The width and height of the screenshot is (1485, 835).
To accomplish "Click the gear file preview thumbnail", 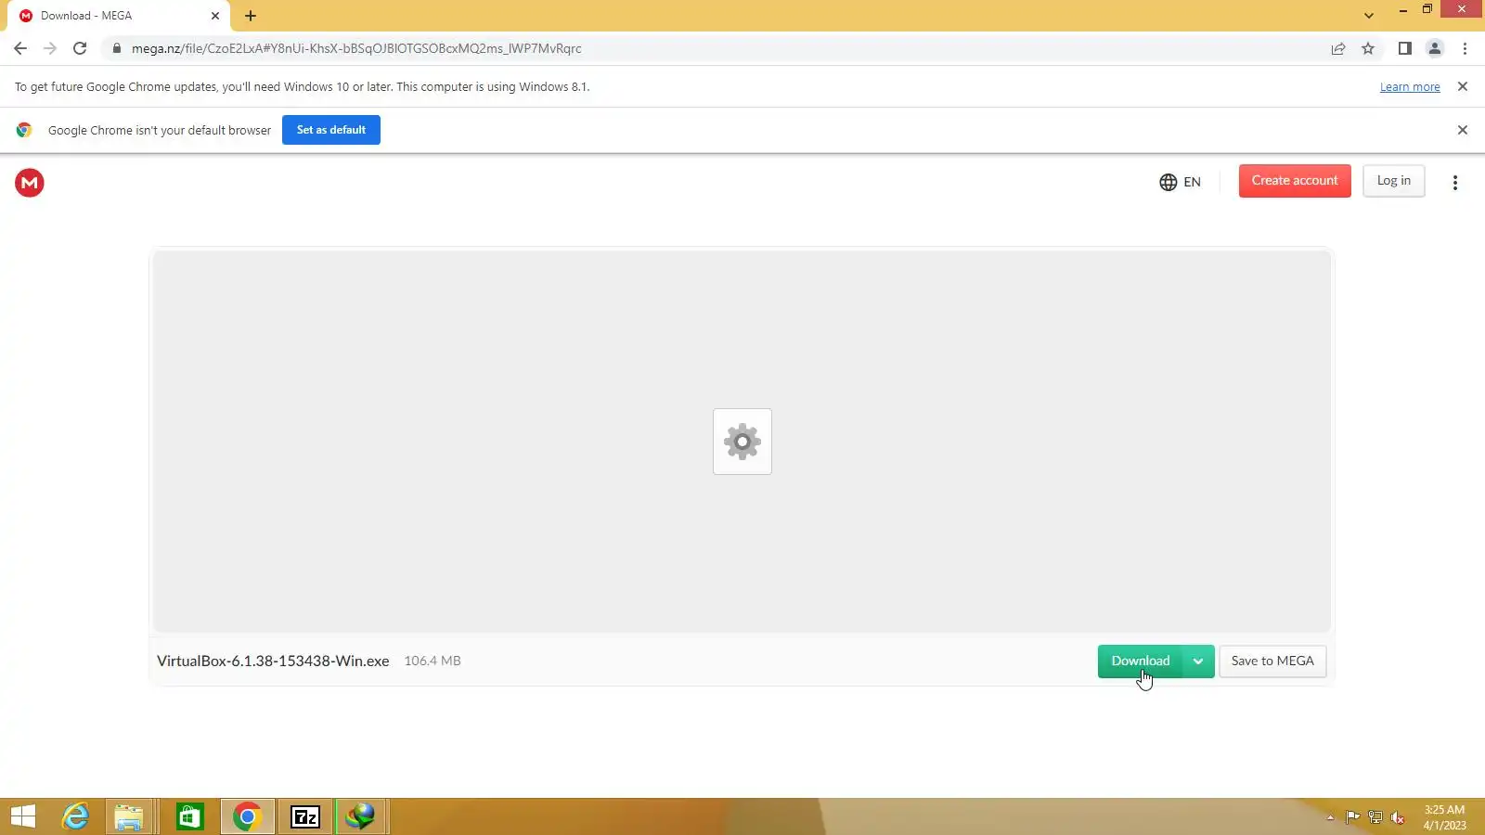I will coord(742,442).
